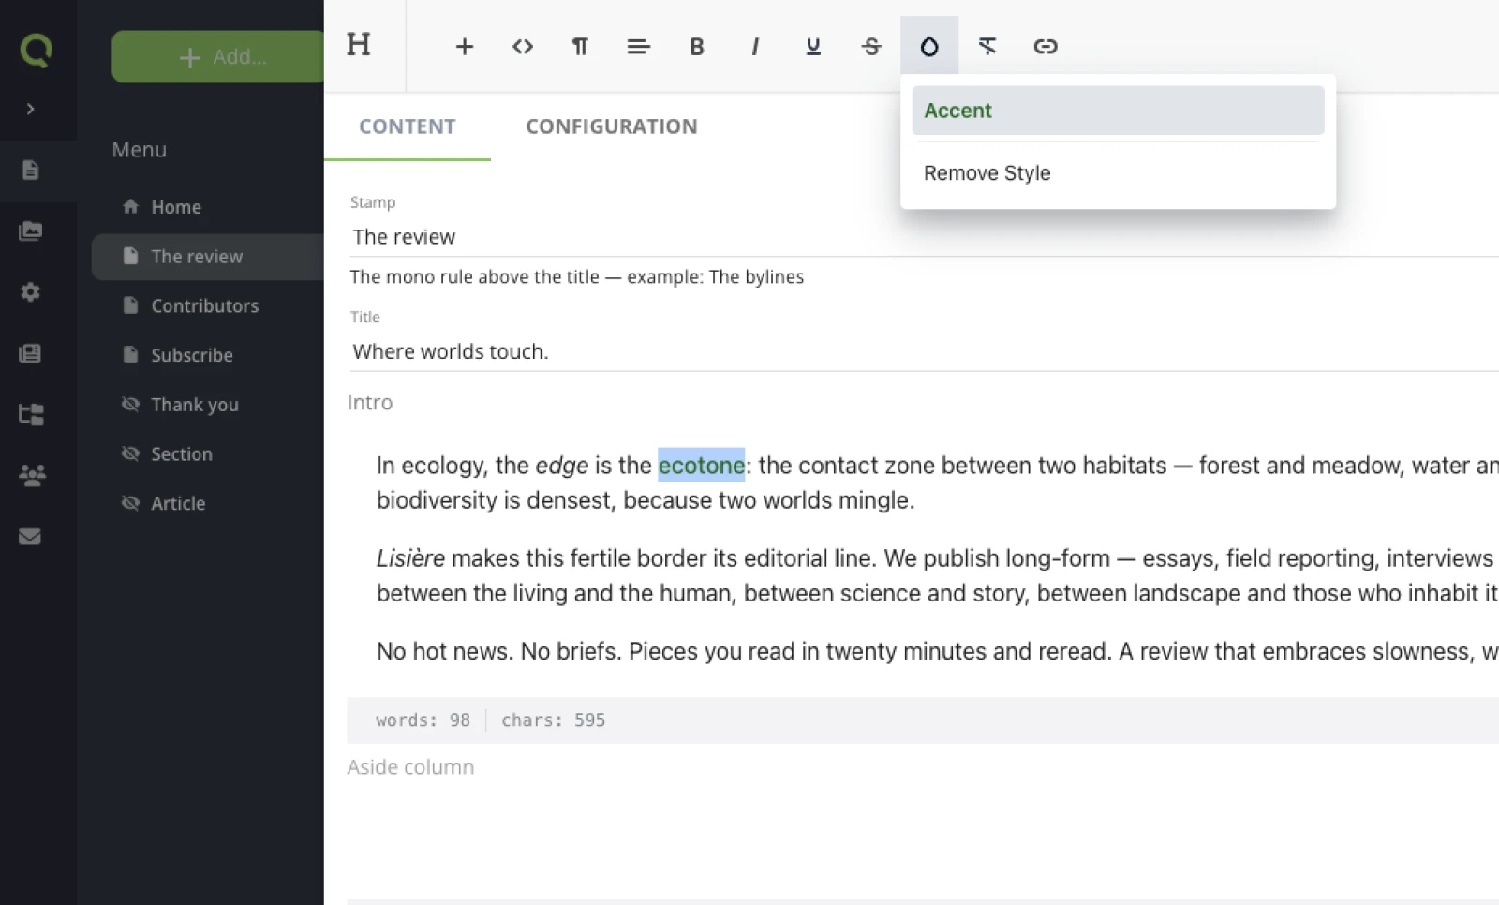The height and width of the screenshot is (905, 1499).
Task: Switch to the CONFIGURATION tab
Action: [x=612, y=126]
